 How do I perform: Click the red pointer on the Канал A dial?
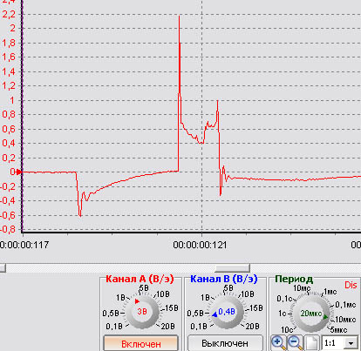(x=137, y=301)
